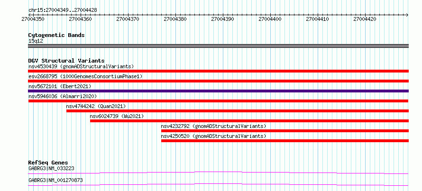Image resolution: width=422 pixels, height=191 pixels.
Task: Click the gray 15q12 cytogenetic band bar
Action: [x=218, y=46]
